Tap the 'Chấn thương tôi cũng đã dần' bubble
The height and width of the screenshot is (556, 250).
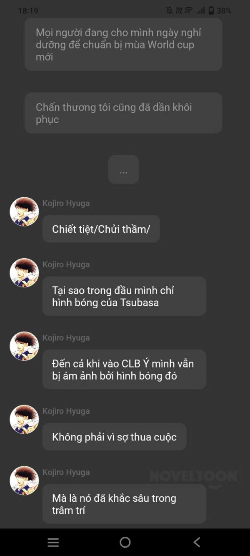pyautogui.click(x=123, y=113)
